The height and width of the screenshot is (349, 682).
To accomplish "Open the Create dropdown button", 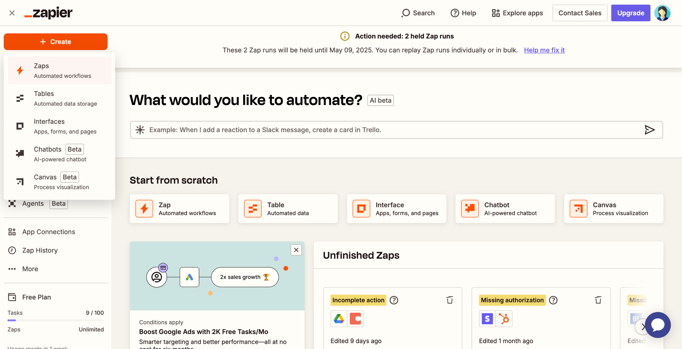I will tap(56, 42).
